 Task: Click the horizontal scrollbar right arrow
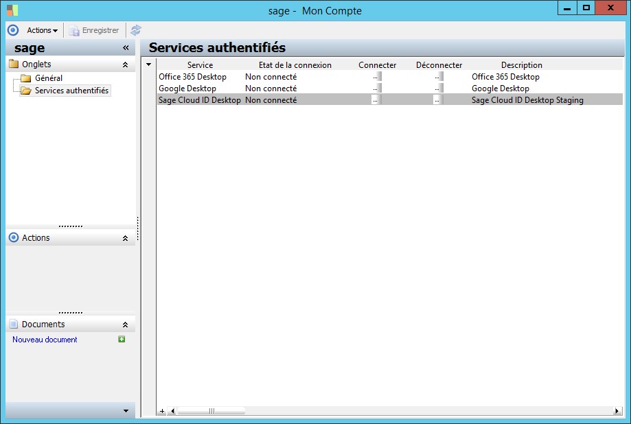(616, 411)
